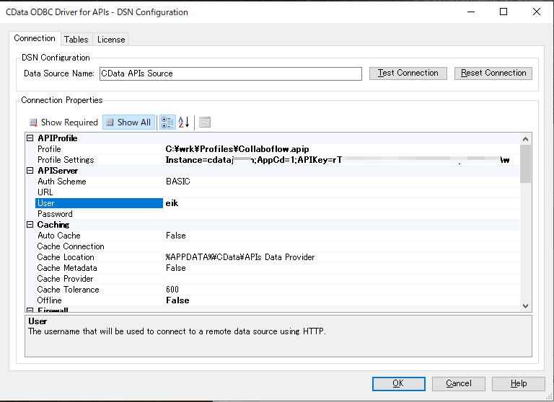Open the Property Pages icon
The image size is (554, 402).
point(205,122)
